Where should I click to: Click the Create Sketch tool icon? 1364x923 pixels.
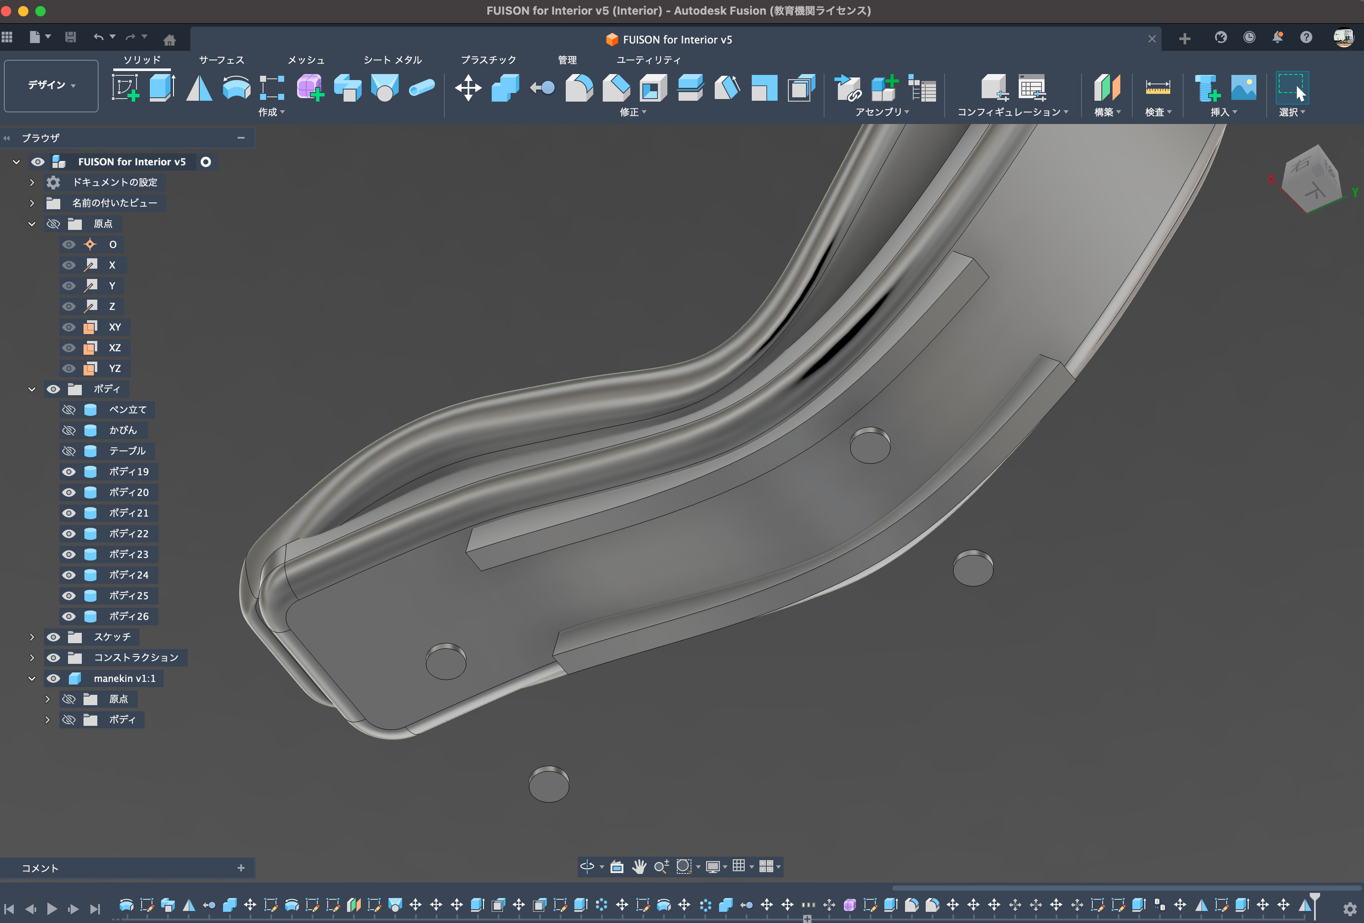click(125, 87)
